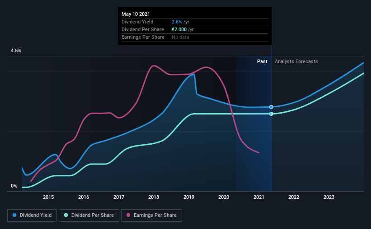Toggle the Dividend Per Share legend button
The image size is (371, 229).
(x=89, y=215)
